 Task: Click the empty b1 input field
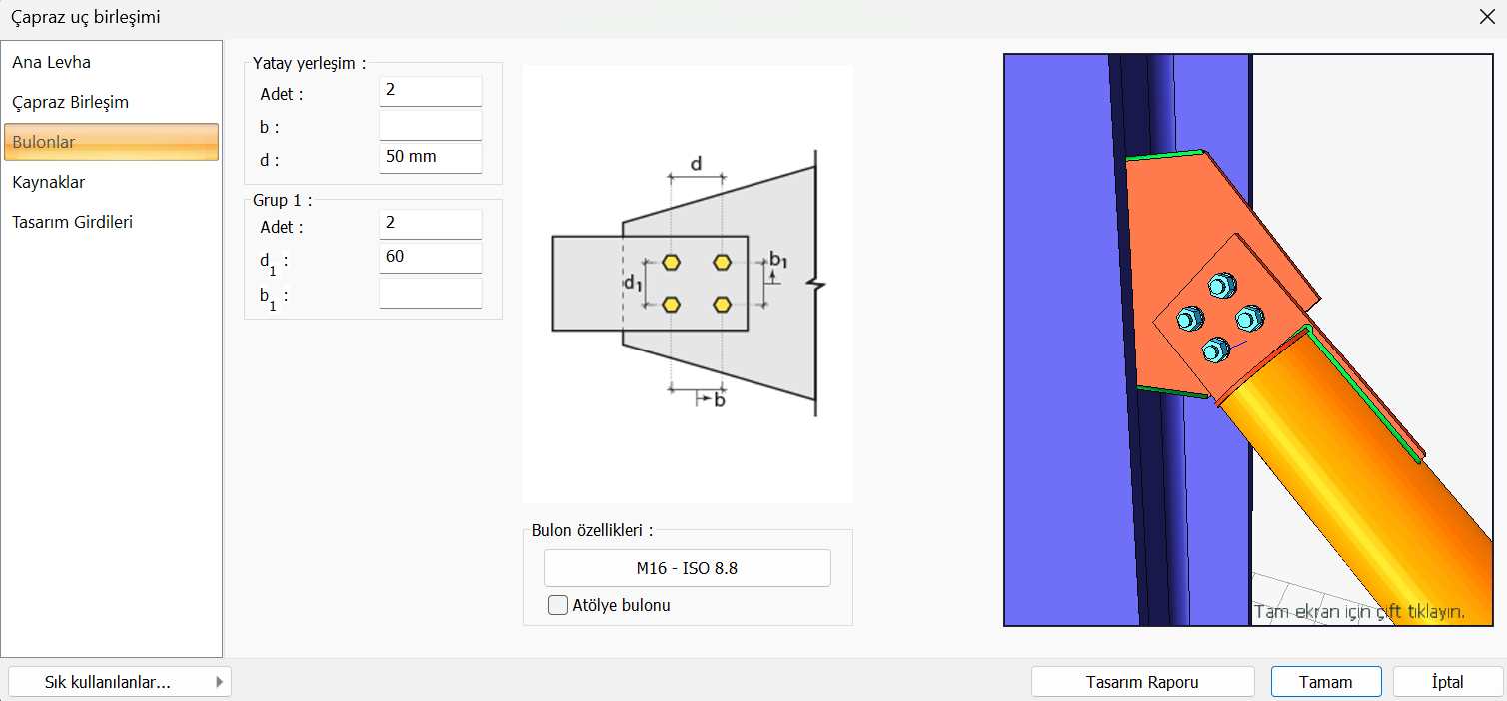coord(430,293)
